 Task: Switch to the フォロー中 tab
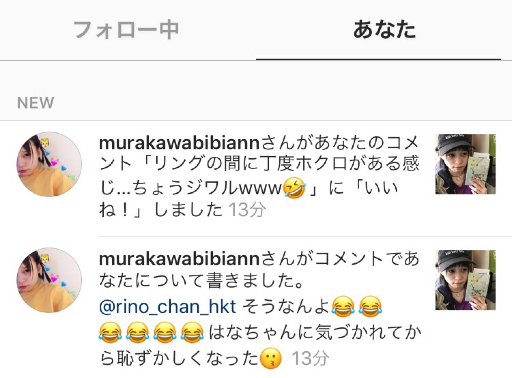[126, 30]
